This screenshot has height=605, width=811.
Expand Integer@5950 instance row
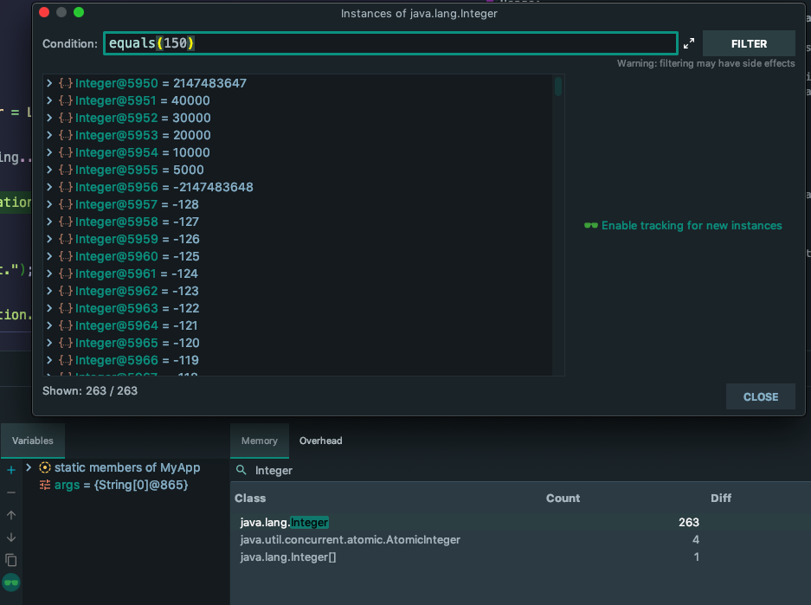point(49,83)
